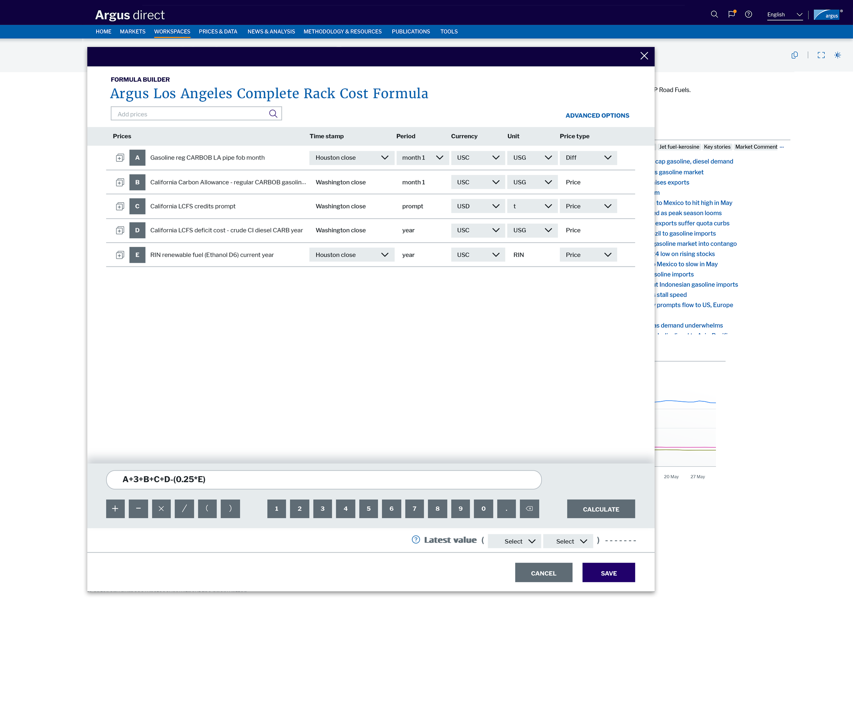Expand the Diff price type dropdown
Viewport: 853px width, 701px height.
pyautogui.click(x=588, y=158)
